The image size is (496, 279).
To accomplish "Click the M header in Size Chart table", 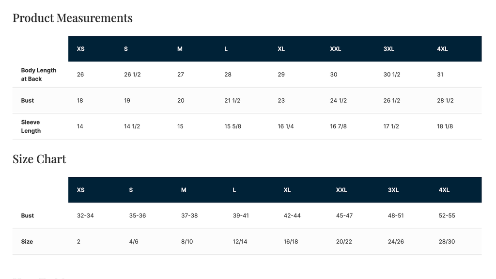I will (184, 190).
